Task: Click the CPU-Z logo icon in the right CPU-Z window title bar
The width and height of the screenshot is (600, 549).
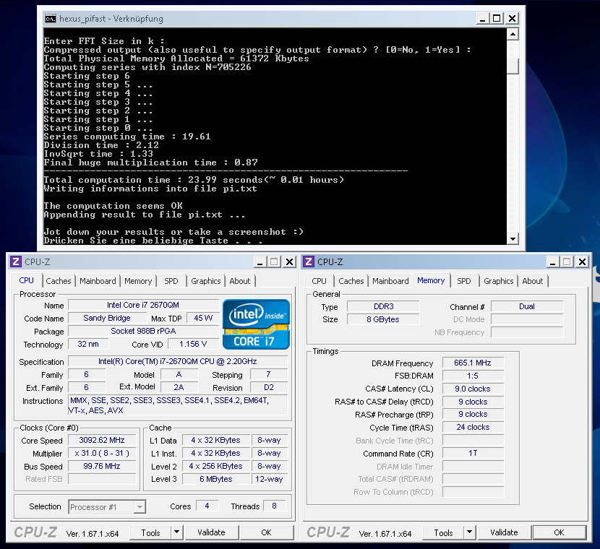Action: (309, 262)
